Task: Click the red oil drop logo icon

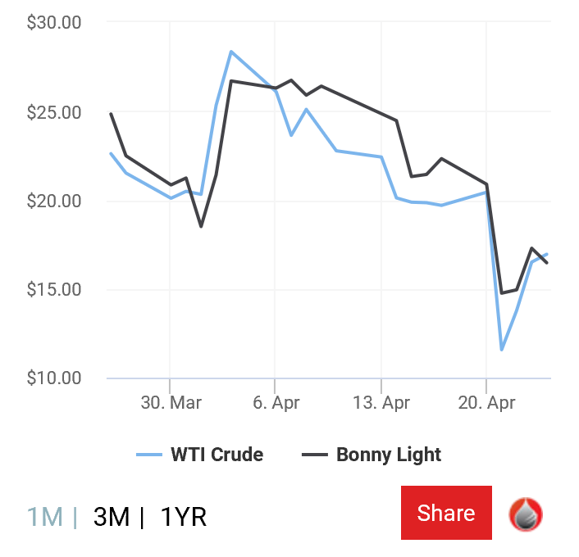Action: 526,514
